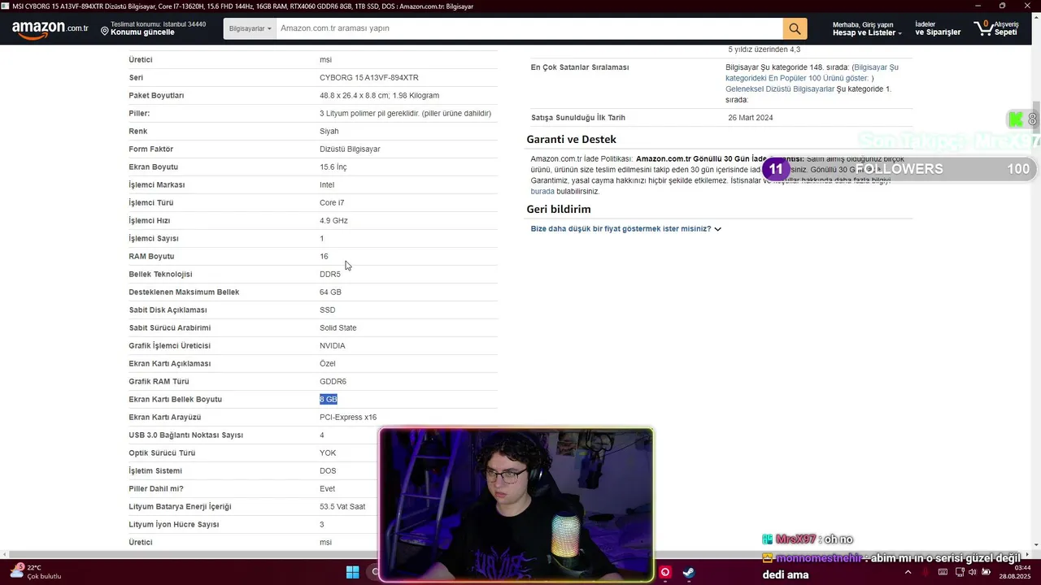The width and height of the screenshot is (1041, 585).
Task: Open the weather widget showing 22°C
Action: pos(35,572)
